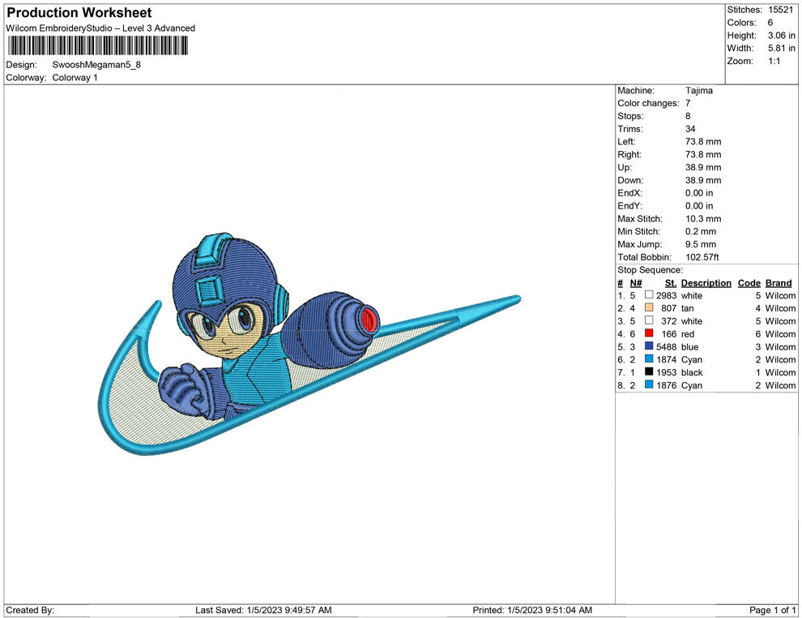
Task: Click the 'red' description text
Action: [x=688, y=334]
